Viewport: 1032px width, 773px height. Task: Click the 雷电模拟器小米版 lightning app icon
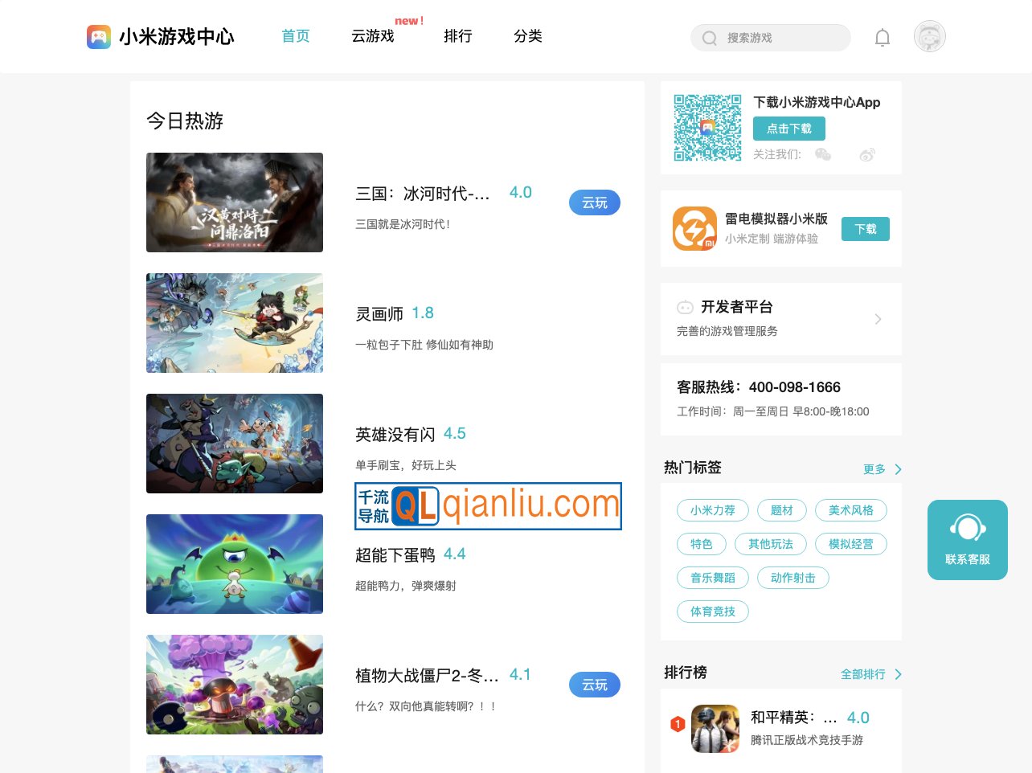pyautogui.click(x=694, y=228)
